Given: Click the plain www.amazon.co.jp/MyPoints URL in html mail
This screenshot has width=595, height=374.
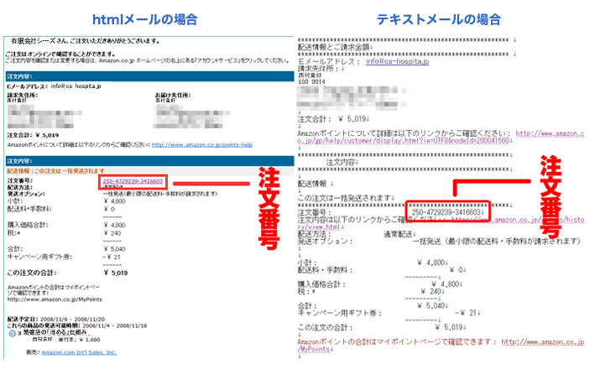Looking at the screenshot, I should [55, 299].
